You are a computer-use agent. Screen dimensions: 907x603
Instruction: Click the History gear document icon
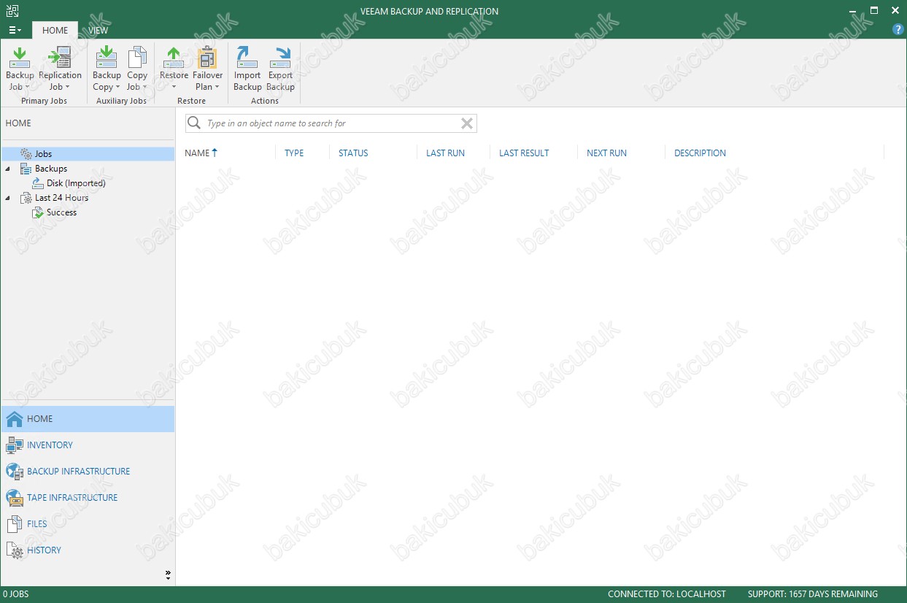pyautogui.click(x=15, y=550)
